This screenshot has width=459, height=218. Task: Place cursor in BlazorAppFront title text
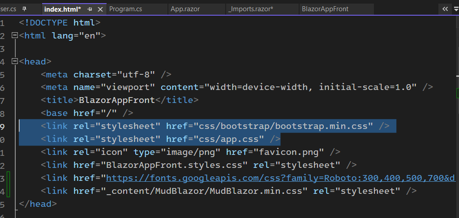coord(117,100)
